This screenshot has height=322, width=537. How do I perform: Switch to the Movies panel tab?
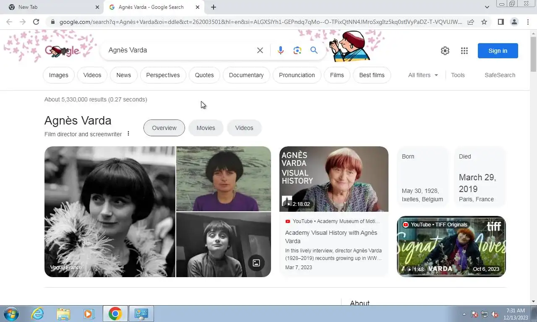(x=206, y=128)
